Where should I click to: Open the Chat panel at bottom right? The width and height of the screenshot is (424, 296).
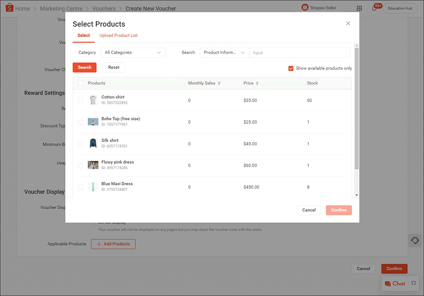(x=398, y=283)
